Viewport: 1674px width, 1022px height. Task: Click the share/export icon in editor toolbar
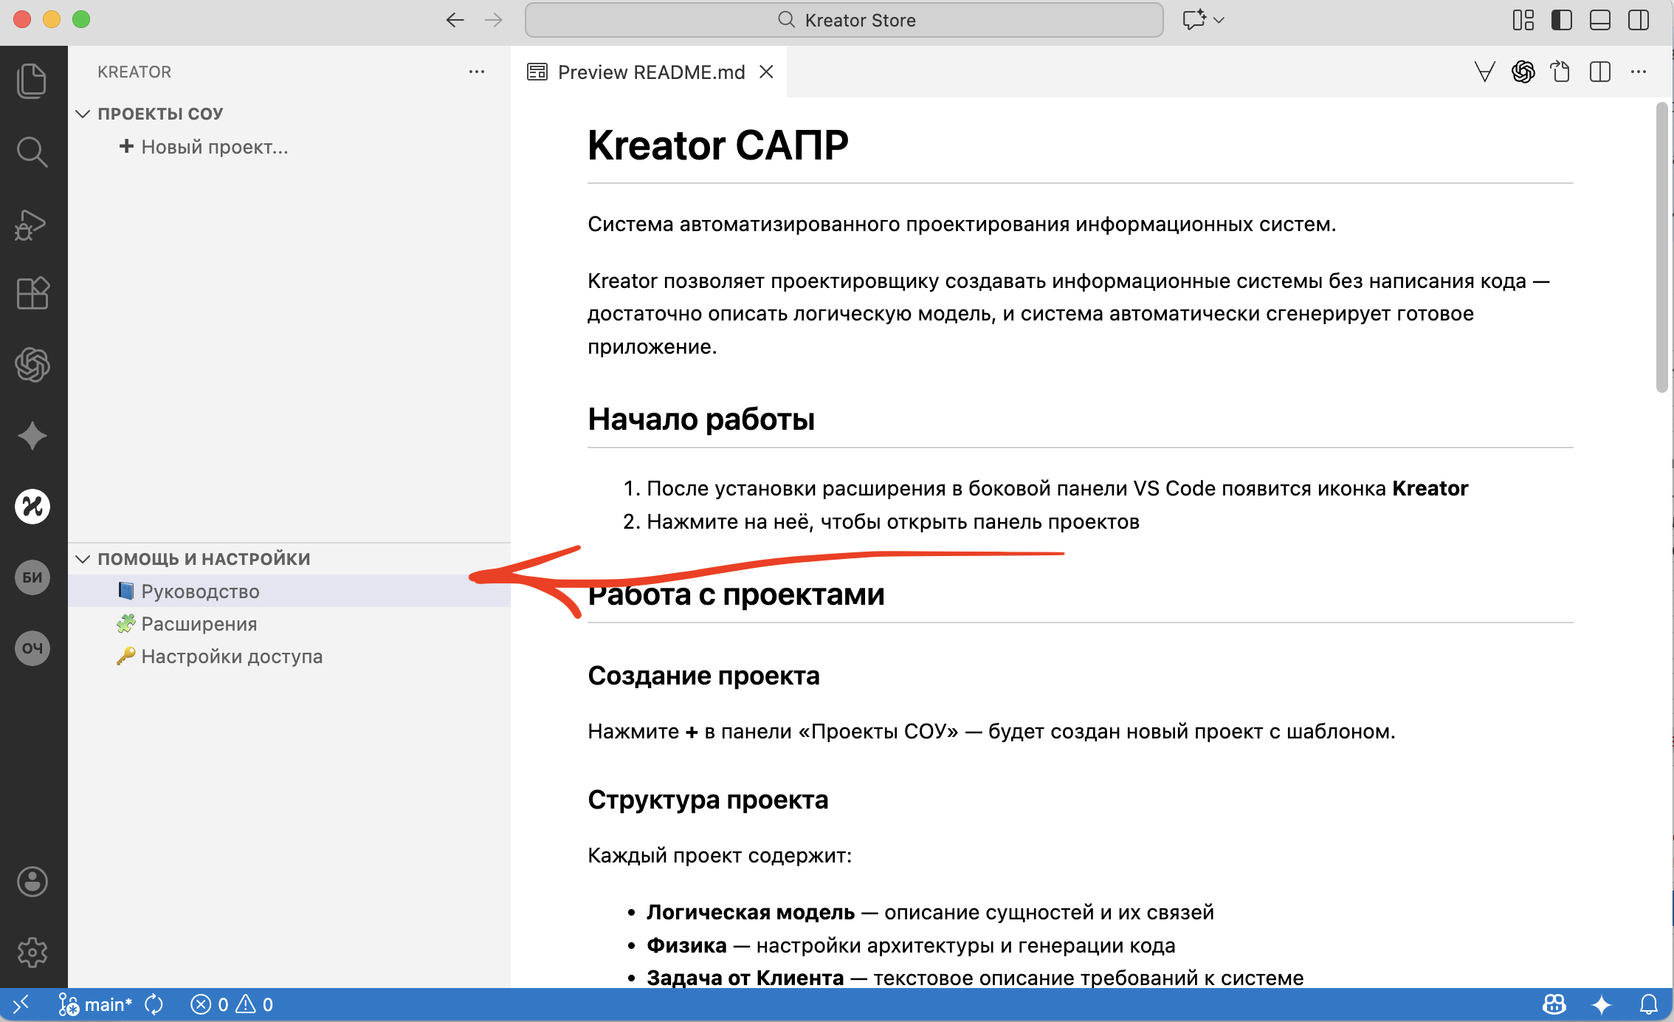[x=1561, y=72]
